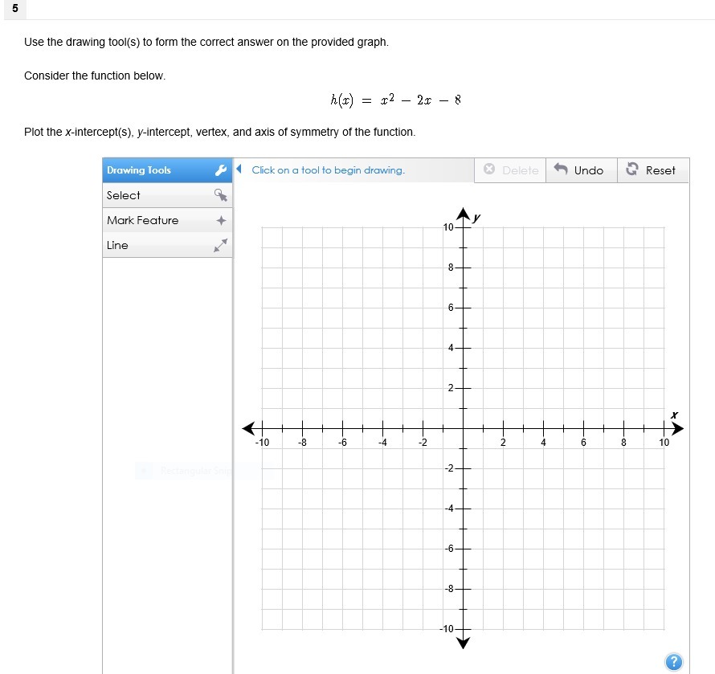Click the diagonal arrow icon for Line
This screenshot has width=715, height=674.
(x=221, y=246)
